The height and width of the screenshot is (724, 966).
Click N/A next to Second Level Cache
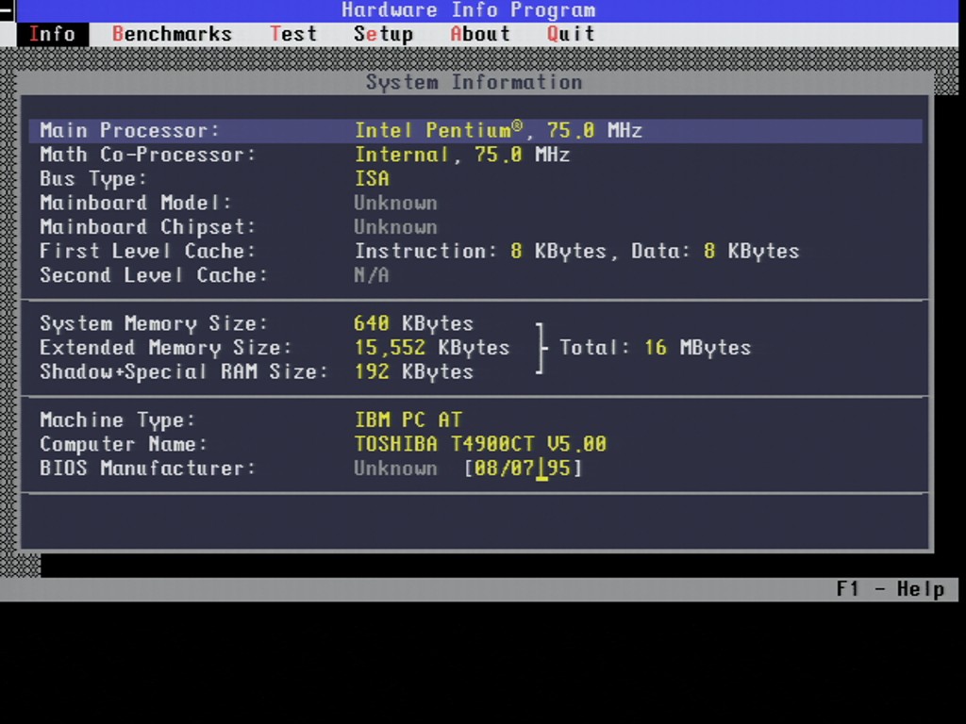point(372,275)
